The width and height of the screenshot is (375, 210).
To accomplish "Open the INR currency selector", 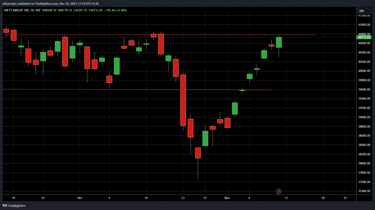I will [x=364, y=11].
